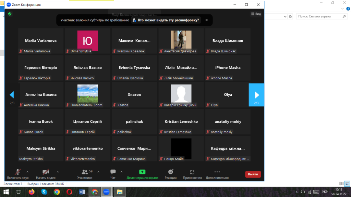Start camera with Начать видео button
351x197 pixels.
click(x=46, y=174)
